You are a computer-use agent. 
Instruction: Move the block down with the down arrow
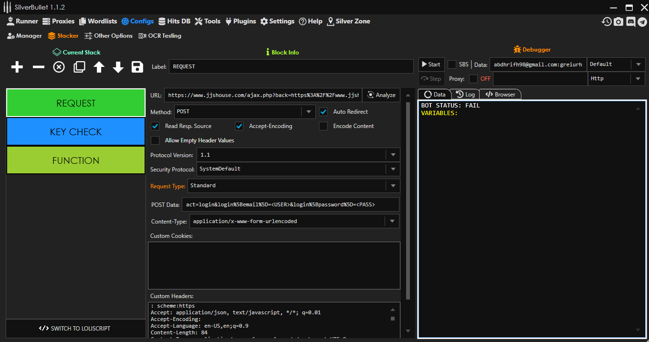(x=118, y=67)
